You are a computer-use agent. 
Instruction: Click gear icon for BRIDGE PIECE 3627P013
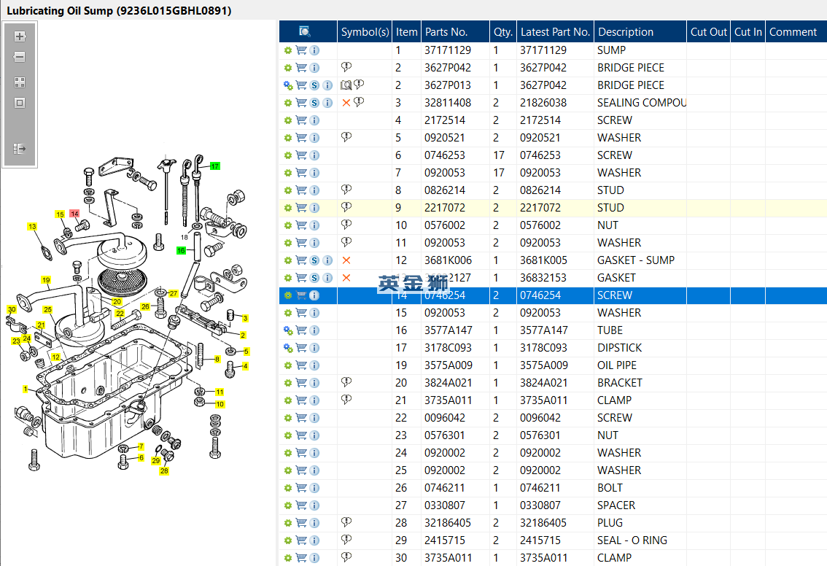pyautogui.click(x=288, y=85)
